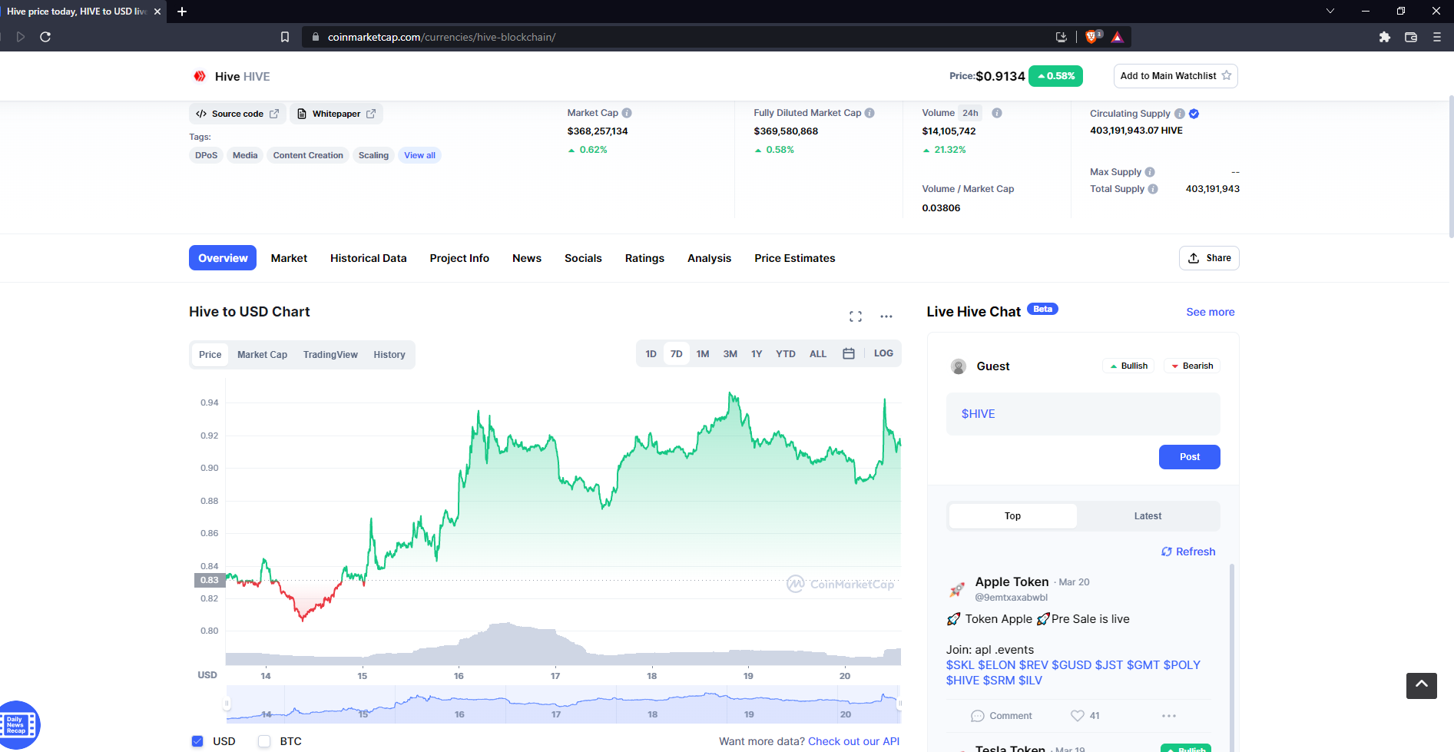Open the Source code link
1454x752 pixels.
click(x=237, y=114)
